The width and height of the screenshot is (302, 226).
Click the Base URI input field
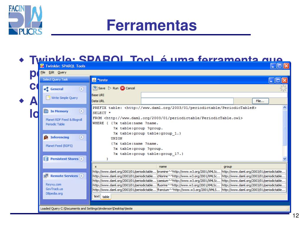(x=214, y=95)
